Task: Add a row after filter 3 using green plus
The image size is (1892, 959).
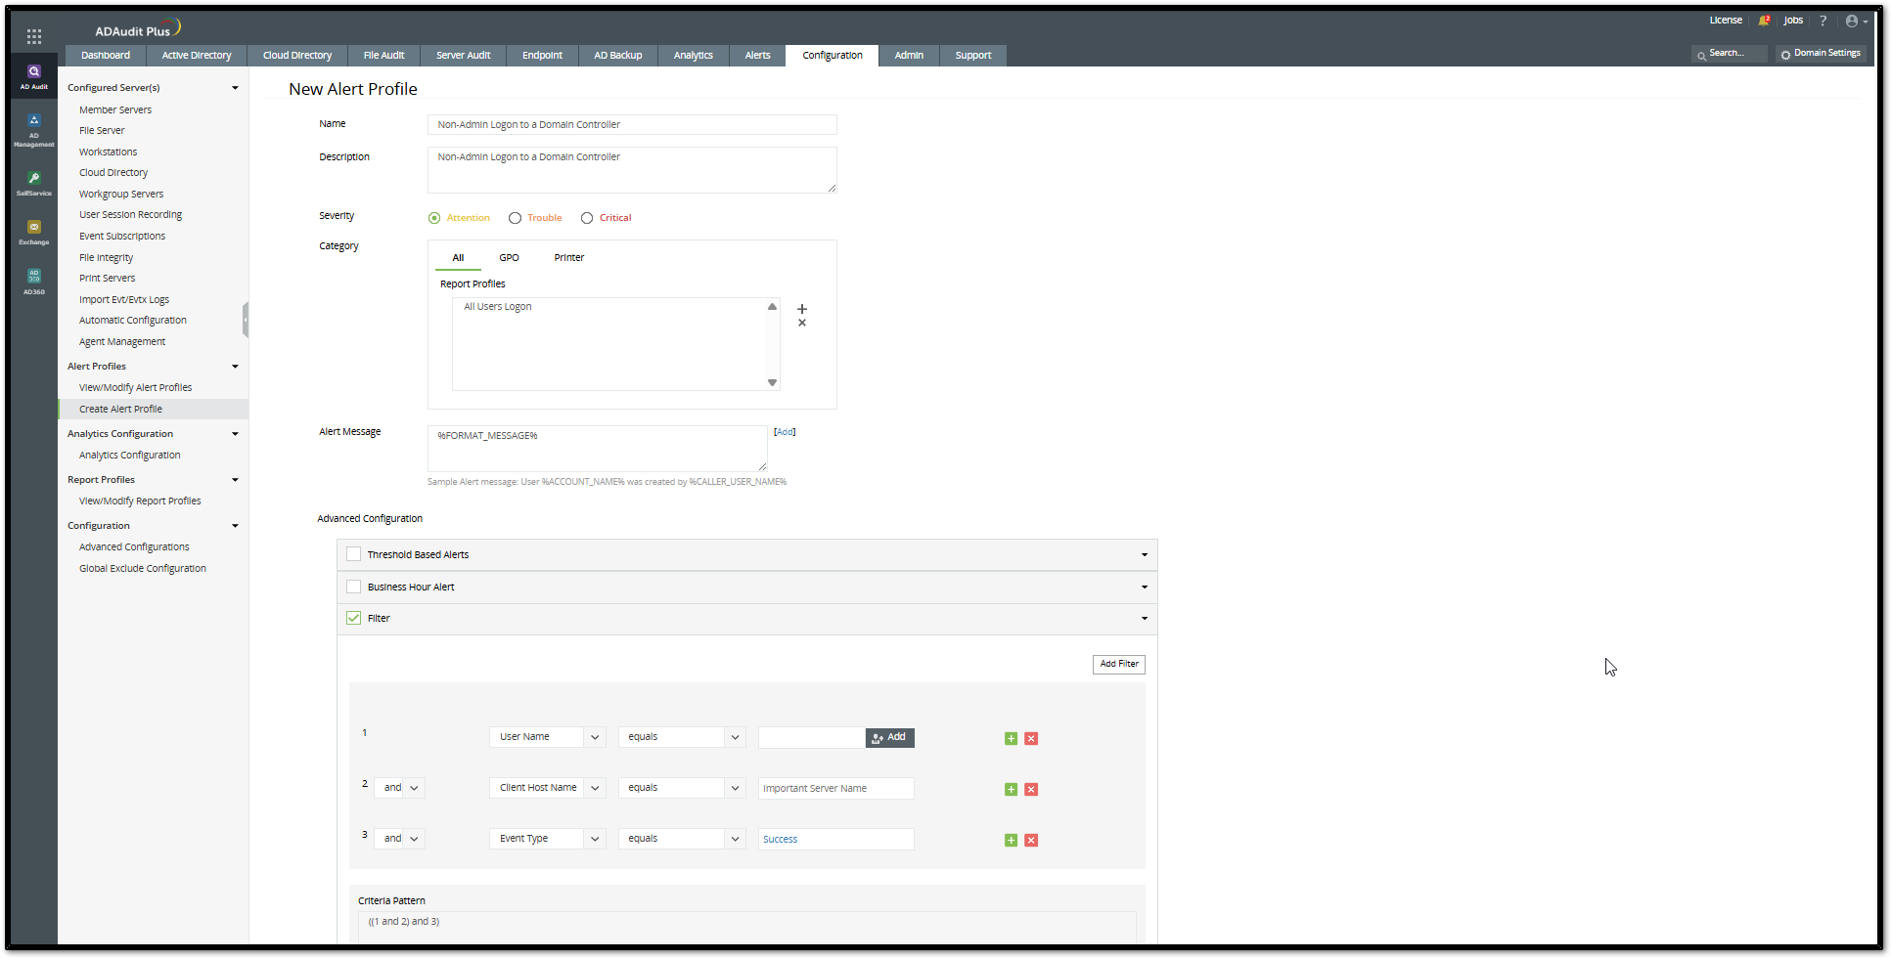Action: click(x=1011, y=841)
